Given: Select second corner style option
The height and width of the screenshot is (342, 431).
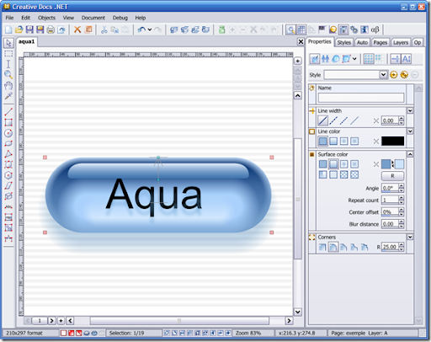Looking at the screenshot, I should point(333,247).
